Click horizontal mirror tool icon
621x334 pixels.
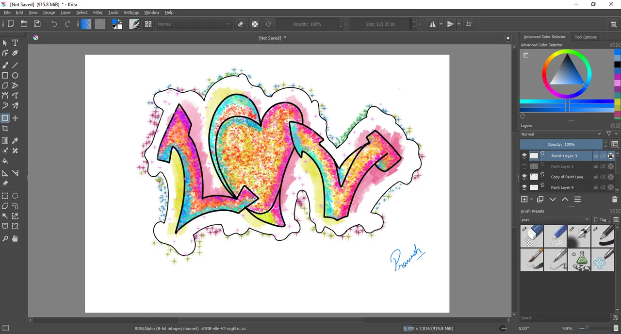(x=432, y=24)
